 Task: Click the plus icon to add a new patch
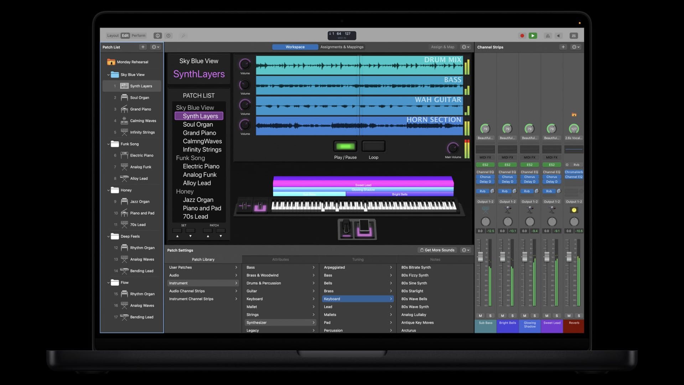[143, 47]
